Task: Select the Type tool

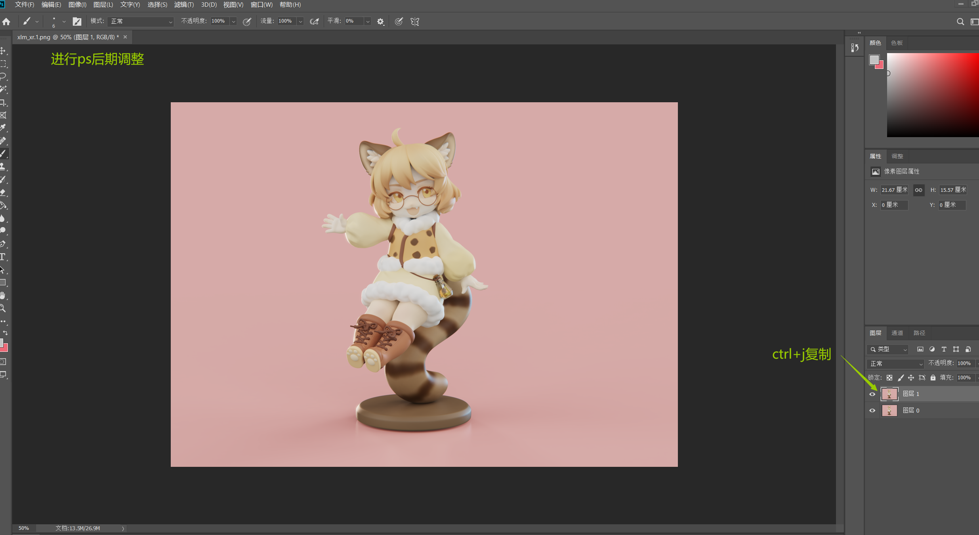Action: (3, 257)
